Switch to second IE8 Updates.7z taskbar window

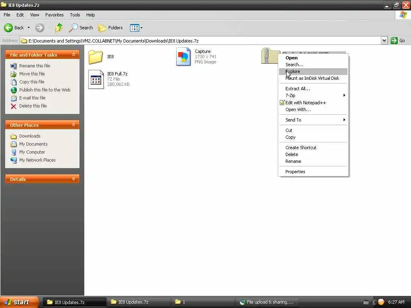pyautogui.click(x=138, y=302)
